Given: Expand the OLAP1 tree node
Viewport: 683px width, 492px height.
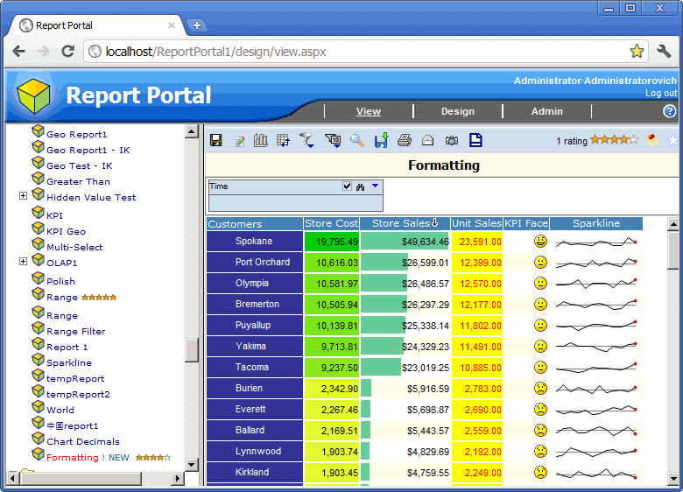Looking at the screenshot, I should click(x=23, y=262).
